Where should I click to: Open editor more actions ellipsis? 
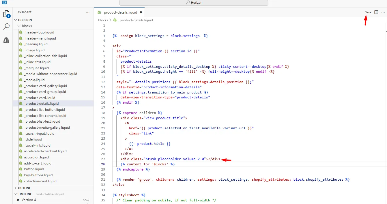pyautogui.click(x=383, y=12)
